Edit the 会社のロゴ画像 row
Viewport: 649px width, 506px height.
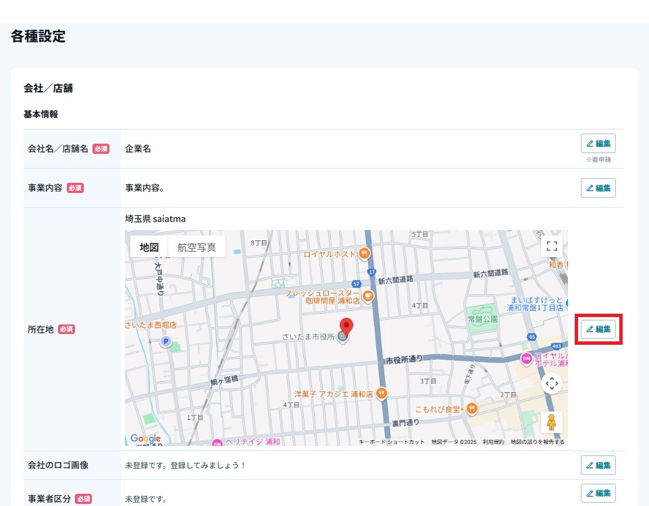tap(598, 465)
